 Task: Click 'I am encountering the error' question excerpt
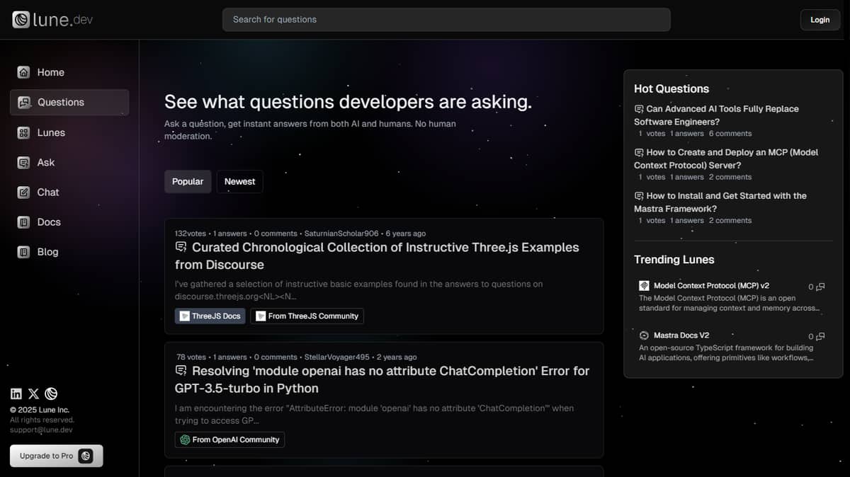(374, 414)
